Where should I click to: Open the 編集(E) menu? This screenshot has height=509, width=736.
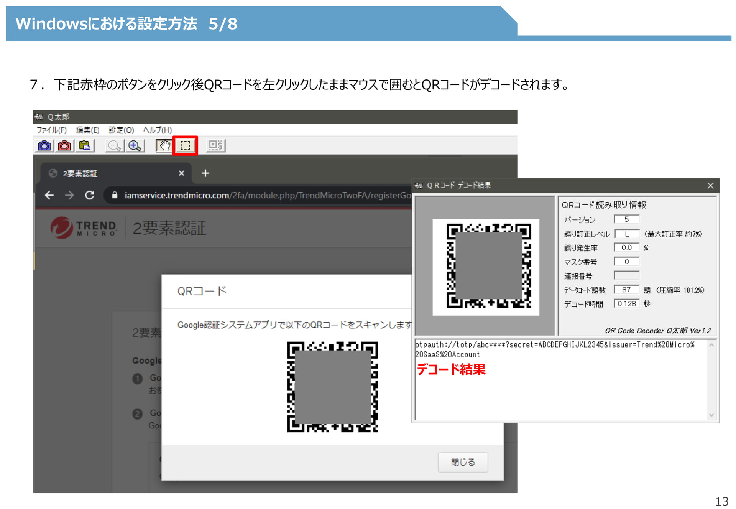click(87, 130)
